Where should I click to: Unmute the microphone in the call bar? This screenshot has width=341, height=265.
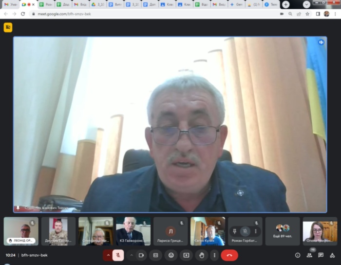point(118,255)
